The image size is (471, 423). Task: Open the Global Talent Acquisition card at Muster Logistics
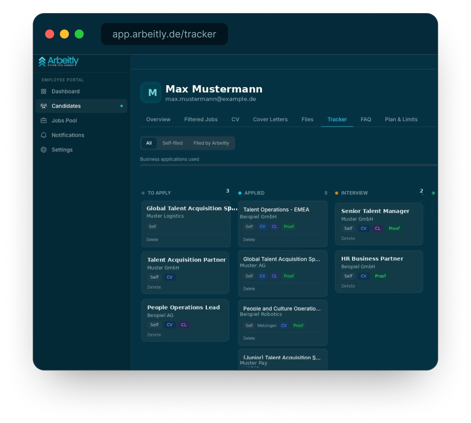(186, 224)
